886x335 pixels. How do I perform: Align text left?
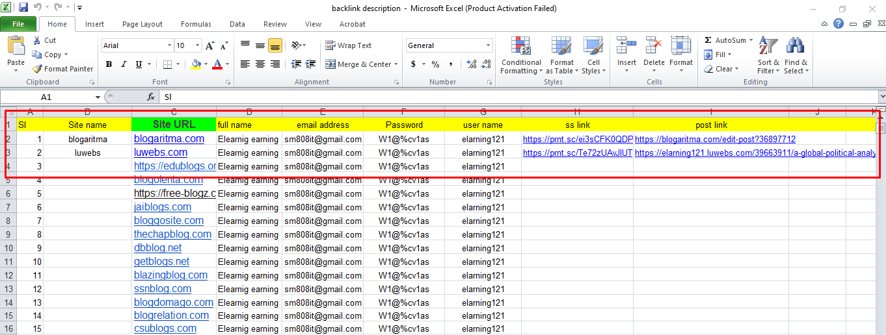pos(245,64)
